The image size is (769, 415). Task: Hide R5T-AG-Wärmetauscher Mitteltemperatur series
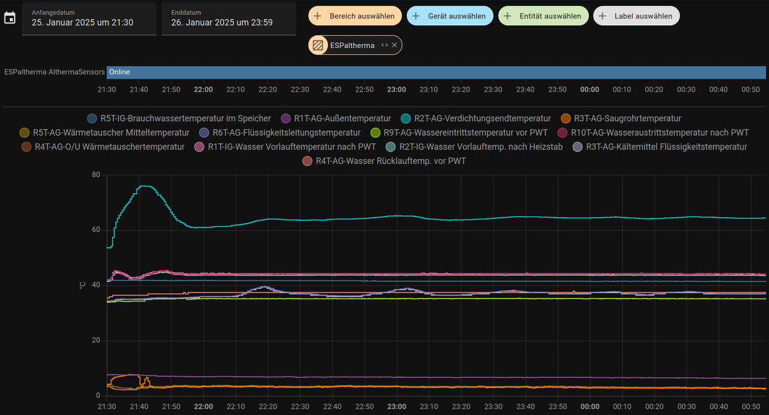pyautogui.click(x=105, y=132)
